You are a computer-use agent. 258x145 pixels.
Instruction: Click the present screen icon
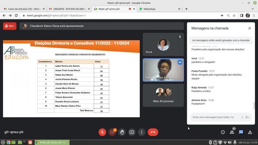point(132,132)
